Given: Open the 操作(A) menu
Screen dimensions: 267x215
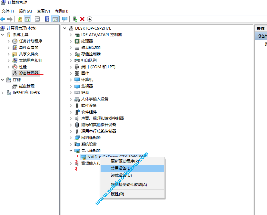Looking at the screenshot, I should pyautogui.click(x=25, y=11).
